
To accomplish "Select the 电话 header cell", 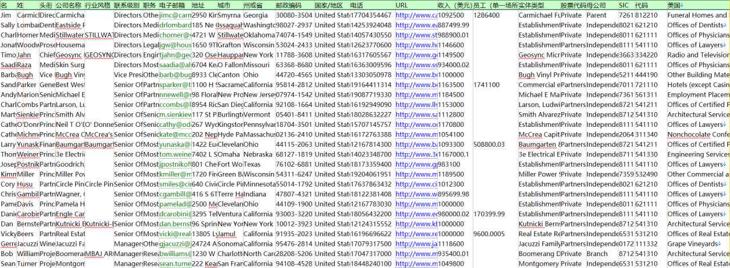I will pyautogui.click(x=372, y=5).
